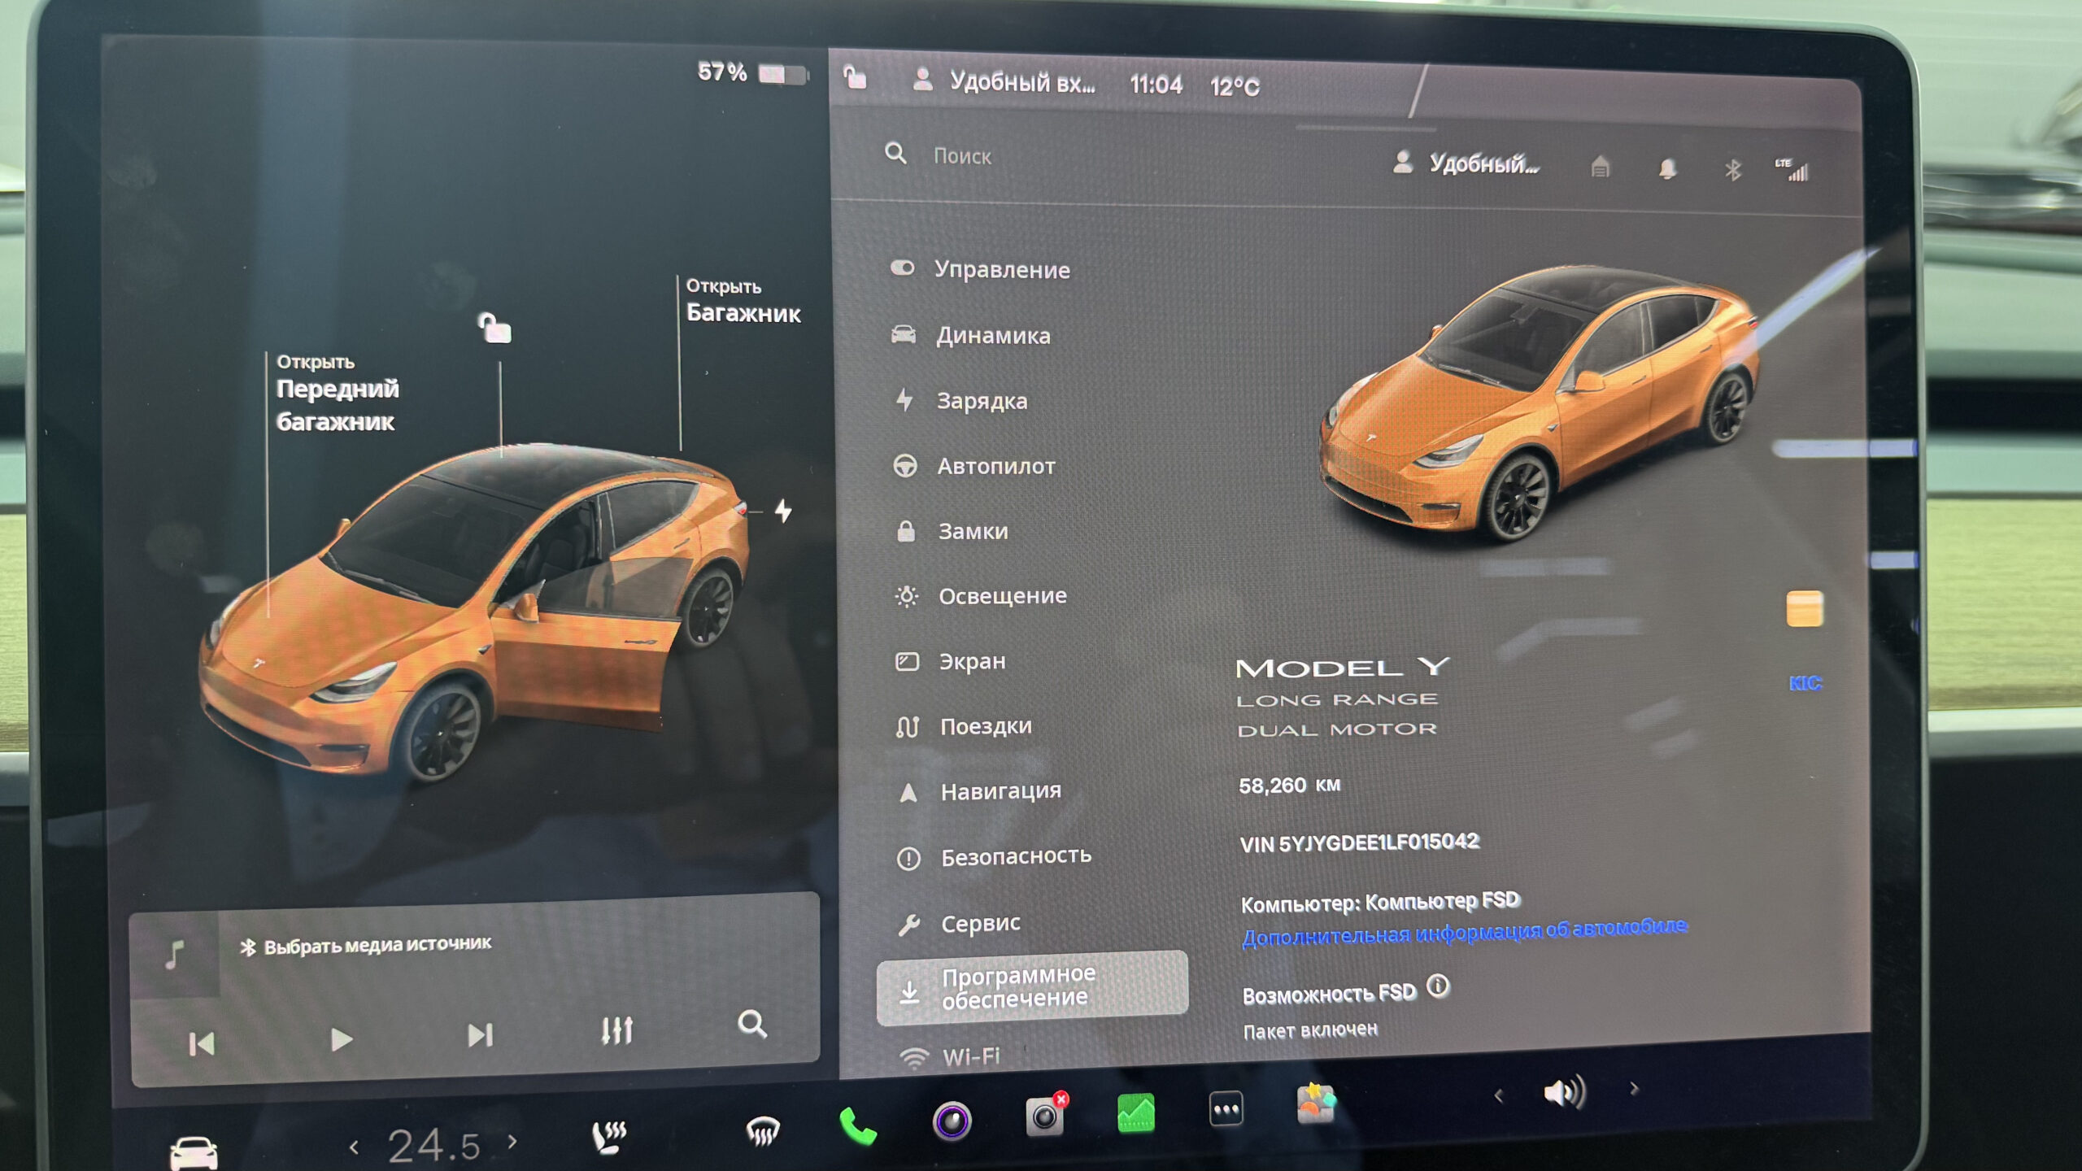
Task: Show info for Возможность FSD
Action: pyautogui.click(x=1438, y=986)
